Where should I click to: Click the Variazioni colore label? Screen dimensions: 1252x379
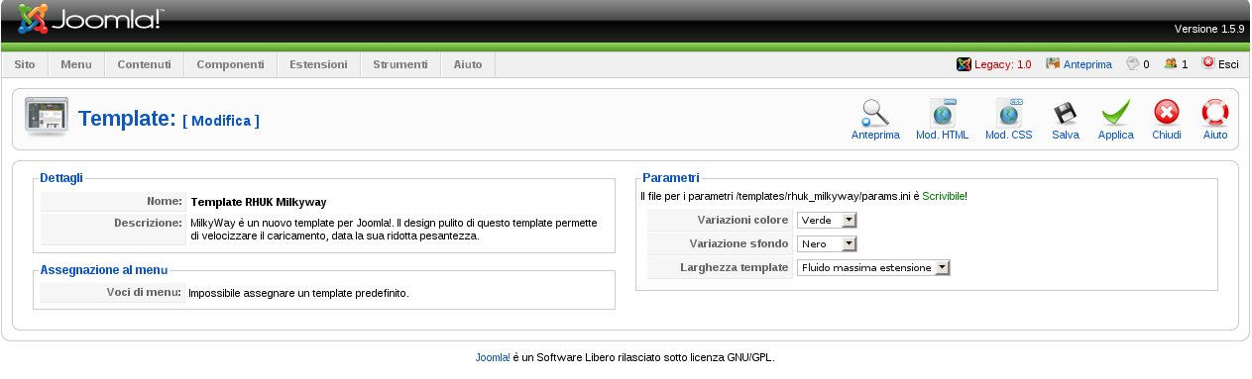(742, 220)
